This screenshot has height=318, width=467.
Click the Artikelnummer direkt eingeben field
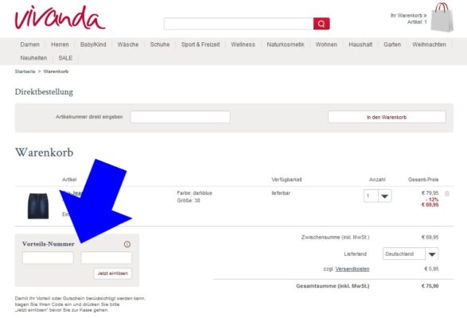pyautogui.click(x=180, y=117)
